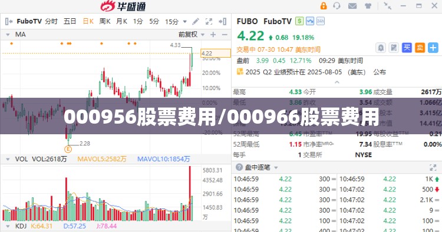Screen dimensions: 442x232
Task: Click the D:57.25 KDJ value
Action: (74, 226)
